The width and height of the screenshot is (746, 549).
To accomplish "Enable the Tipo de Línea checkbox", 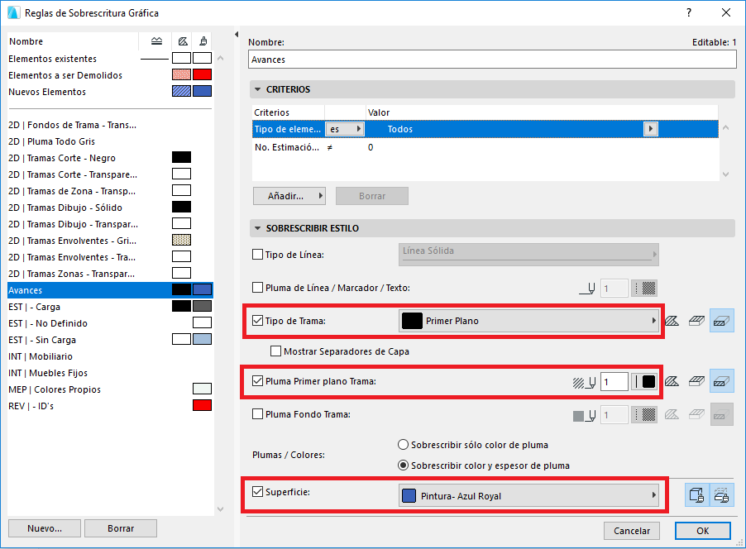I will pyautogui.click(x=257, y=255).
